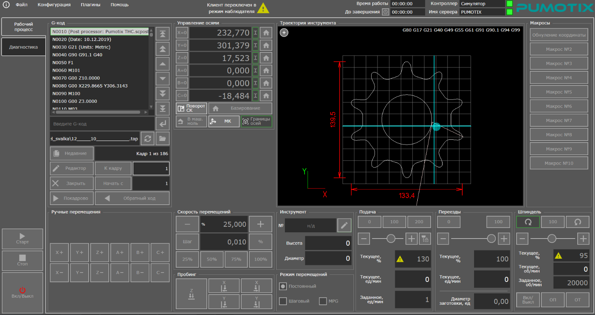Jump to the last G-code line
Screen dimensions: 595x315
(163, 108)
